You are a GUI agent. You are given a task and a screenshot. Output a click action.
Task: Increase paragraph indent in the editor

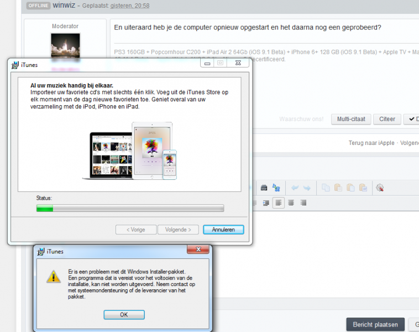[266, 203]
